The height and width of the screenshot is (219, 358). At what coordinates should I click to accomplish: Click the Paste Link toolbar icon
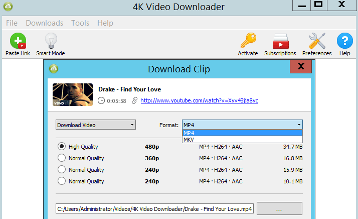pos(18,41)
